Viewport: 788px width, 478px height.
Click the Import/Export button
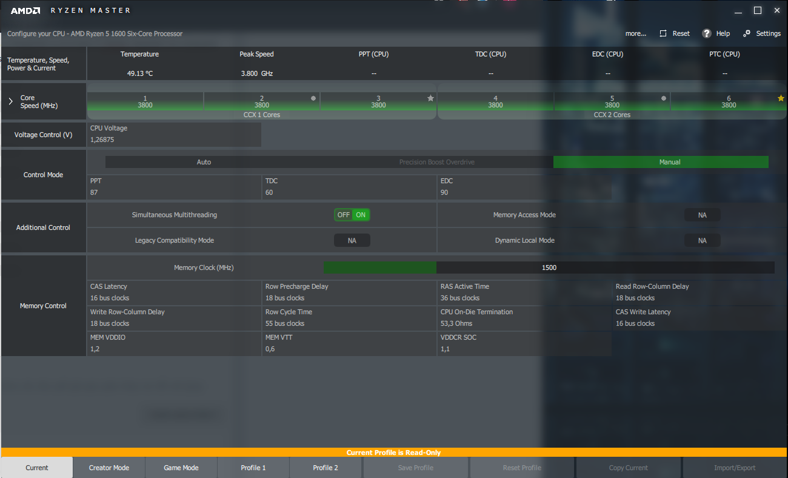point(735,468)
